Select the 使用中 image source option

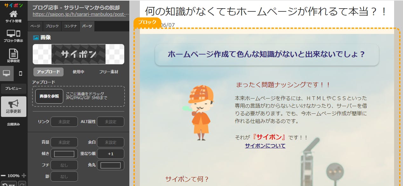78,72
